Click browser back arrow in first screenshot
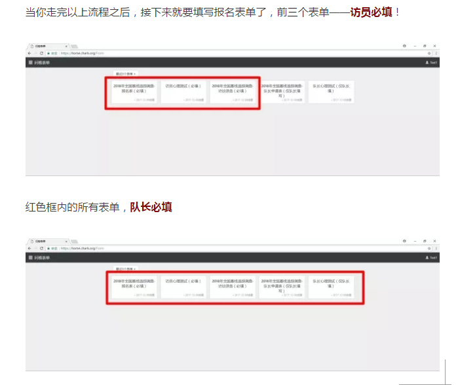Viewport: 458px width, 385px height. [x=29, y=53]
